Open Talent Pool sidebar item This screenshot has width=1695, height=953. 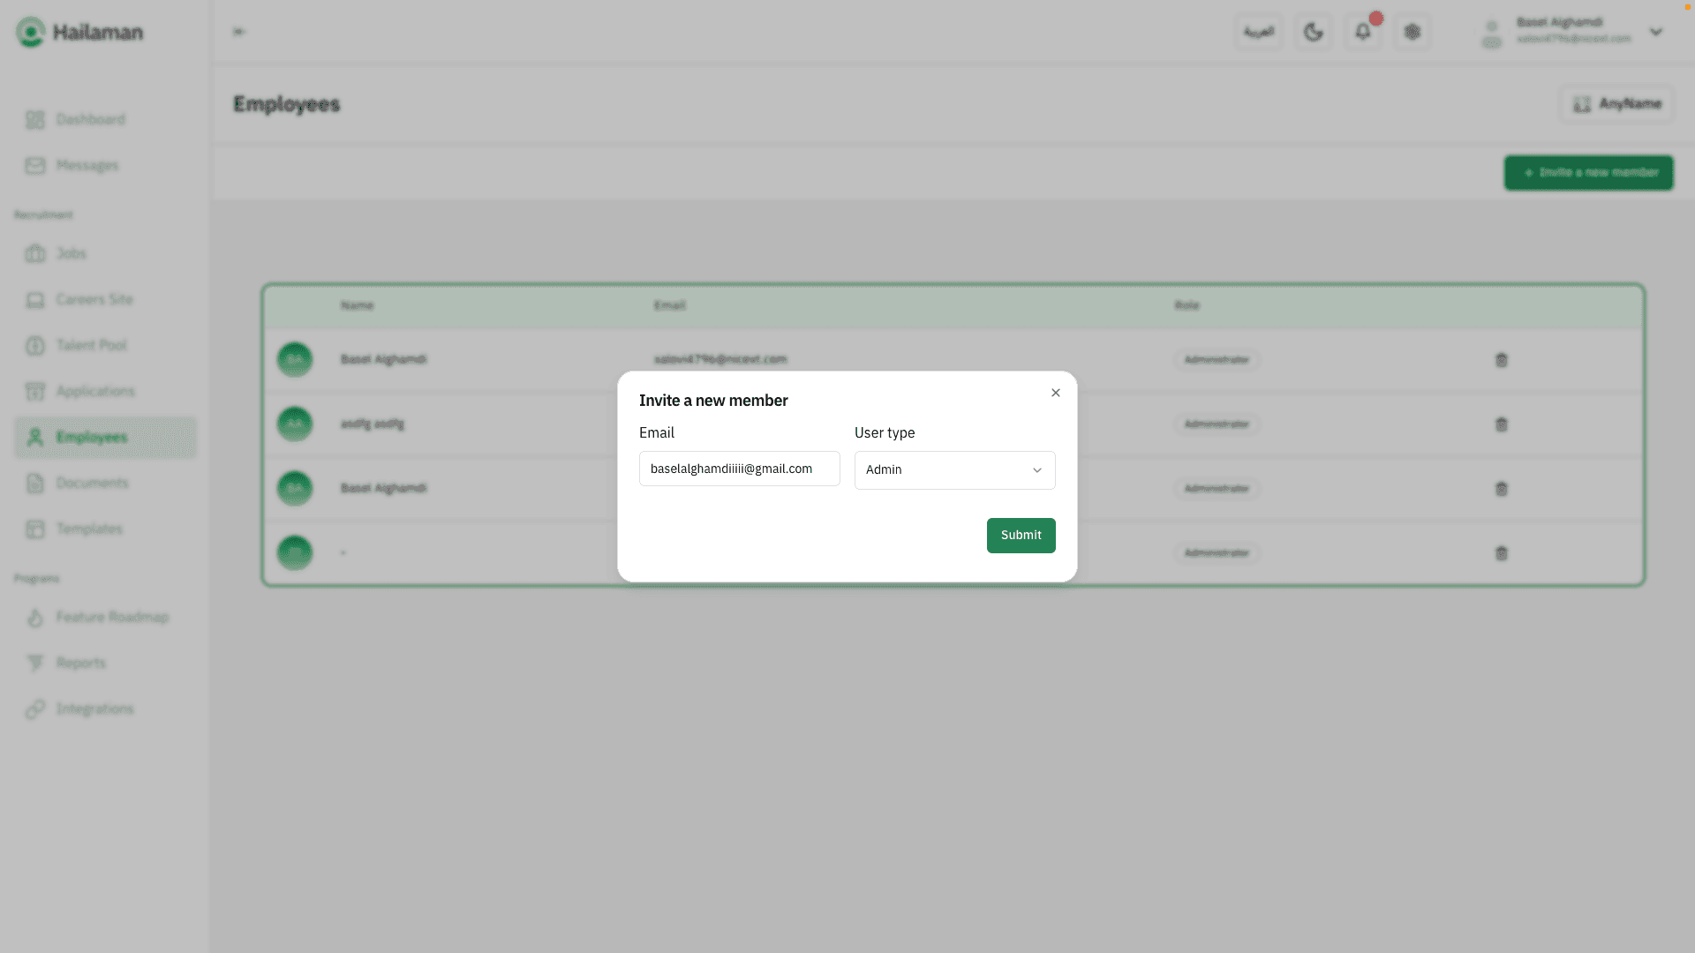(x=91, y=345)
